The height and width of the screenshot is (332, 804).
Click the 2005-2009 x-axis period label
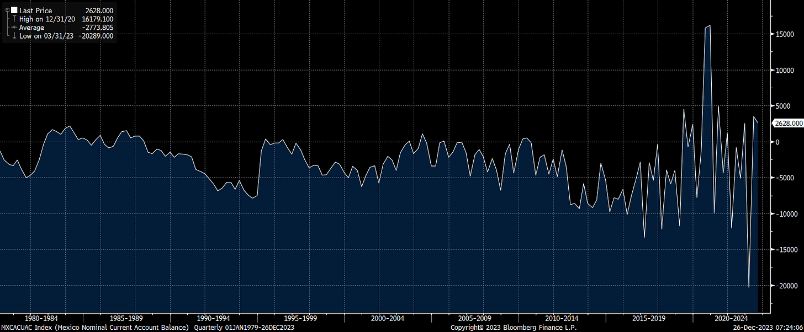(475, 318)
